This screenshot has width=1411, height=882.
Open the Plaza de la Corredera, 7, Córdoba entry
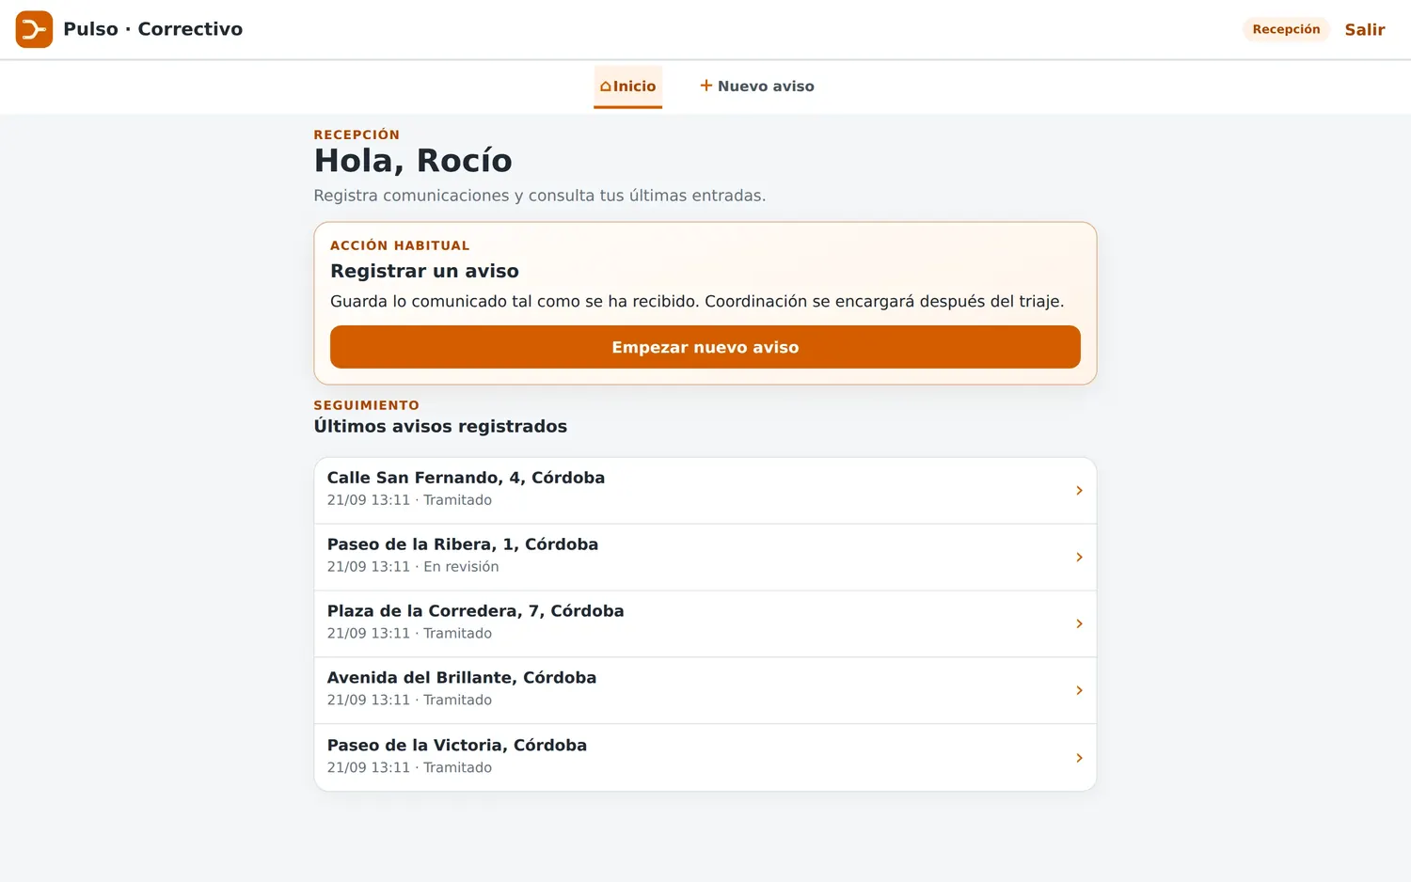[705, 624]
